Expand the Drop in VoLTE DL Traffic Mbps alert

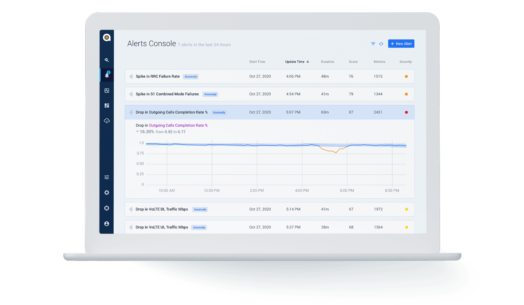point(269,209)
